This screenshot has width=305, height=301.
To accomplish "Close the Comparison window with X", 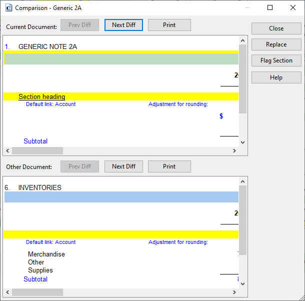I will 292,7.
